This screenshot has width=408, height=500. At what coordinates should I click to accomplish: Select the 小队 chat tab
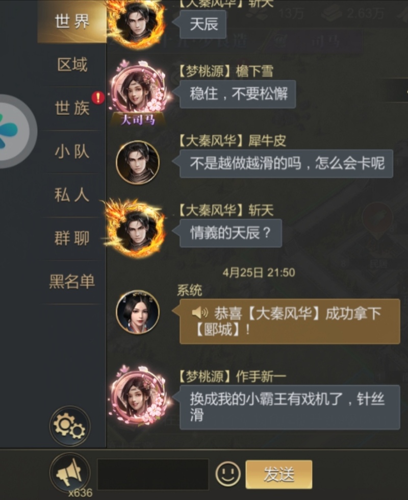pos(72,152)
